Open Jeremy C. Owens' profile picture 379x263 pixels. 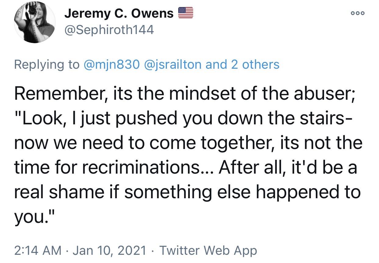tap(34, 22)
